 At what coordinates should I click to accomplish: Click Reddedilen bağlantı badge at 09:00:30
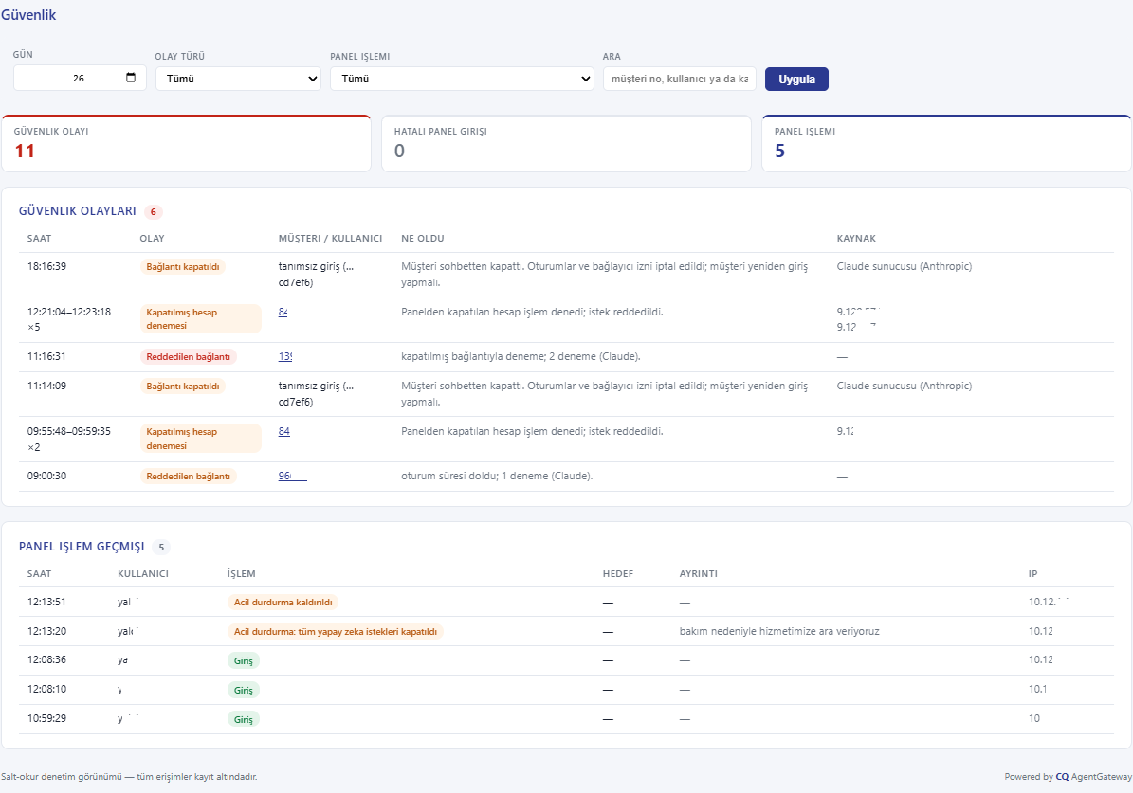(x=188, y=477)
